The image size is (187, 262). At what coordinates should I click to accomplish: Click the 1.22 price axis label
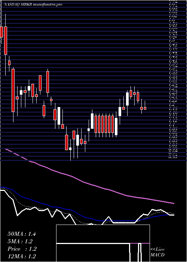tap(173, 101)
